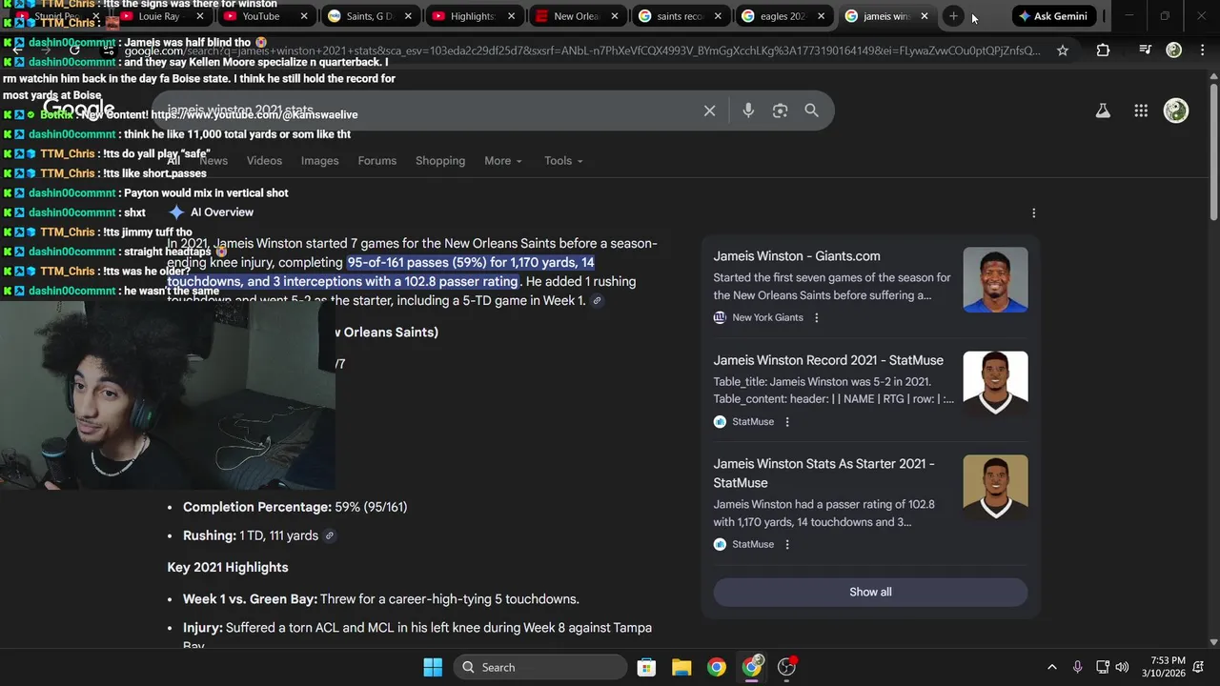Open options for New York Giants result
The width and height of the screenshot is (1220, 686).
[x=816, y=317]
